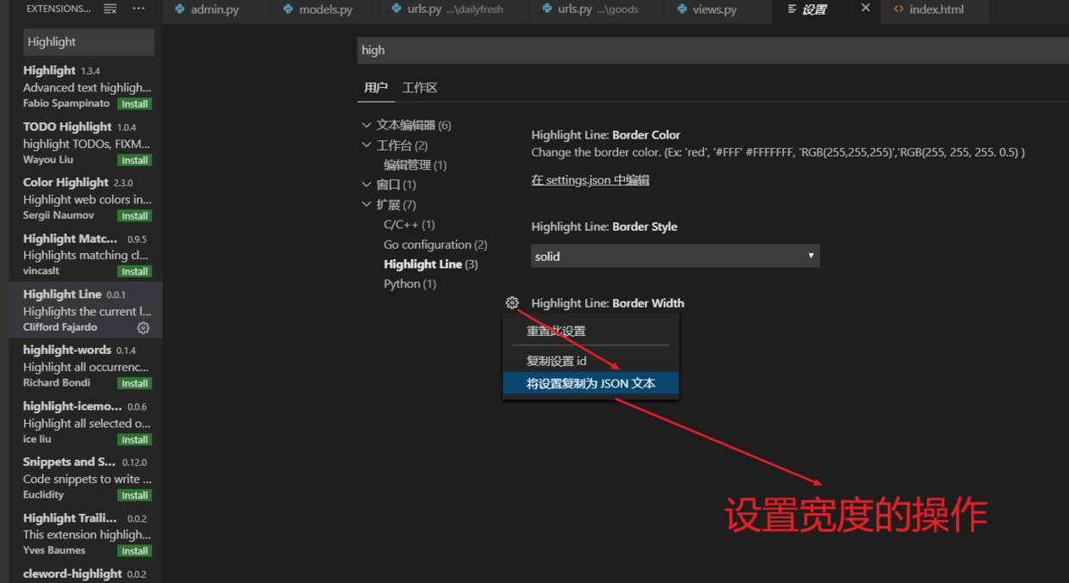Click the Highlight Line: Border Style heading
This screenshot has height=583, width=1069.
[x=604, y=226]
